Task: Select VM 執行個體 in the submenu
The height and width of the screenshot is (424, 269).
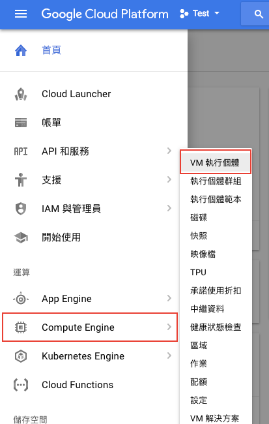Action: tap(216, 162)
